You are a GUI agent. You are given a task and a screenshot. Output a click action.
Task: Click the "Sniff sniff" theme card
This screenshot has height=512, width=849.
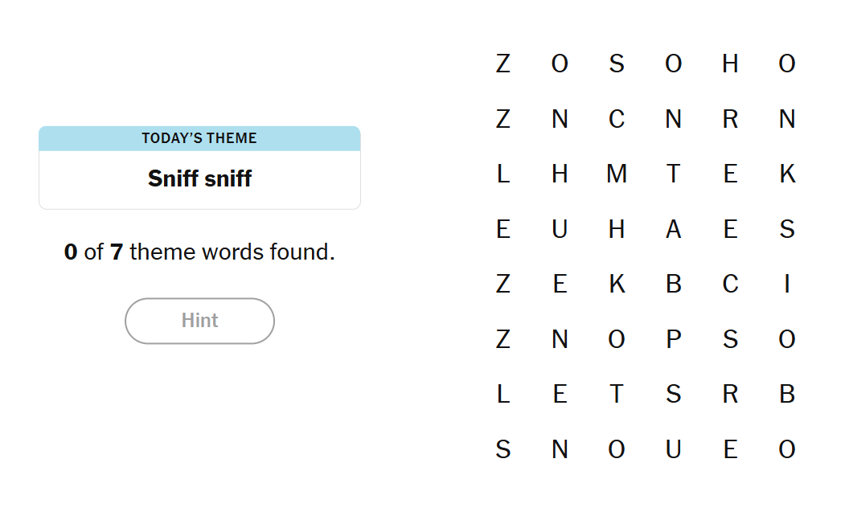[199, 168]
